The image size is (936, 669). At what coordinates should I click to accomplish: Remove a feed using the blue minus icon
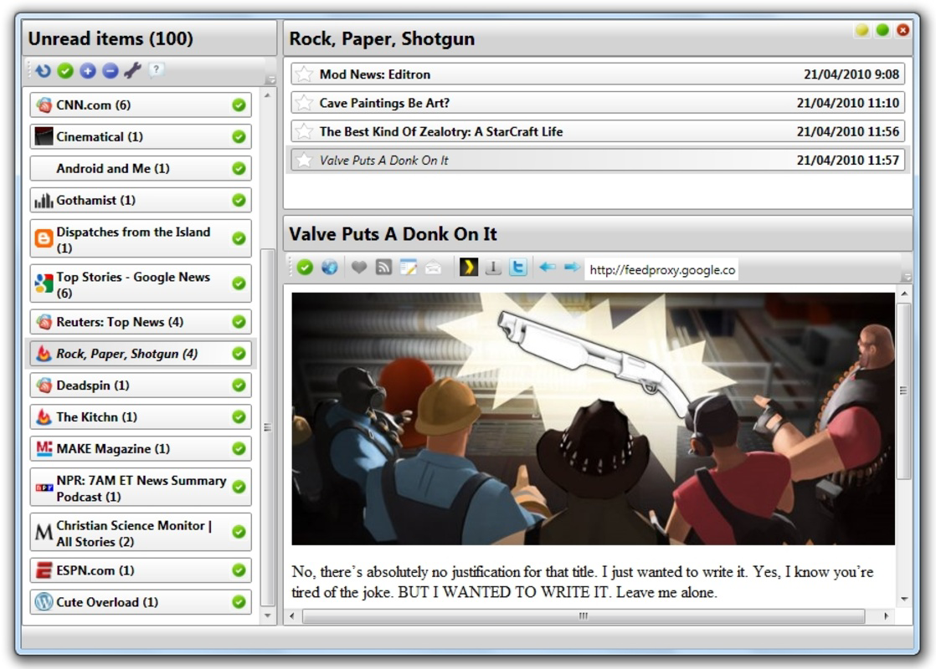111,71
